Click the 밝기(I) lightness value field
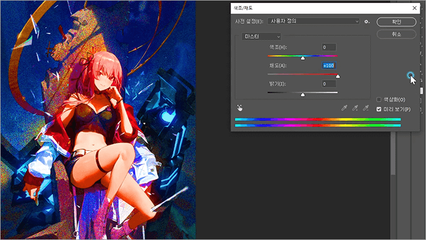This screenshot has height=240, width=426. [329, 84]
